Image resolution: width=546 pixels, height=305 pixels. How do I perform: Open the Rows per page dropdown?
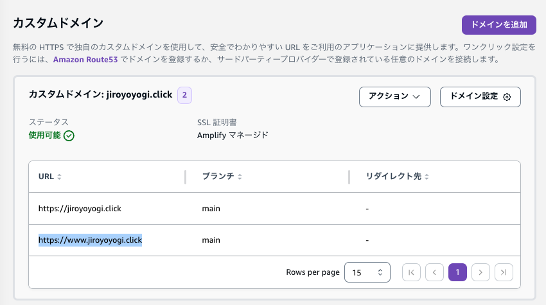coord(367,272)
